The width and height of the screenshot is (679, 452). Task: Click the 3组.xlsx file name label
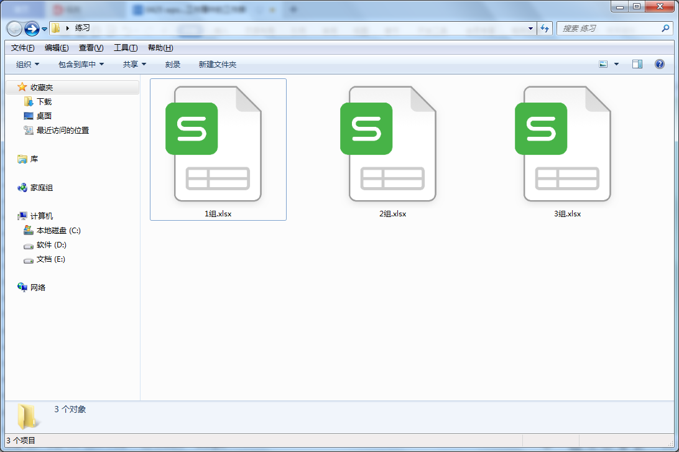[567, 214]
